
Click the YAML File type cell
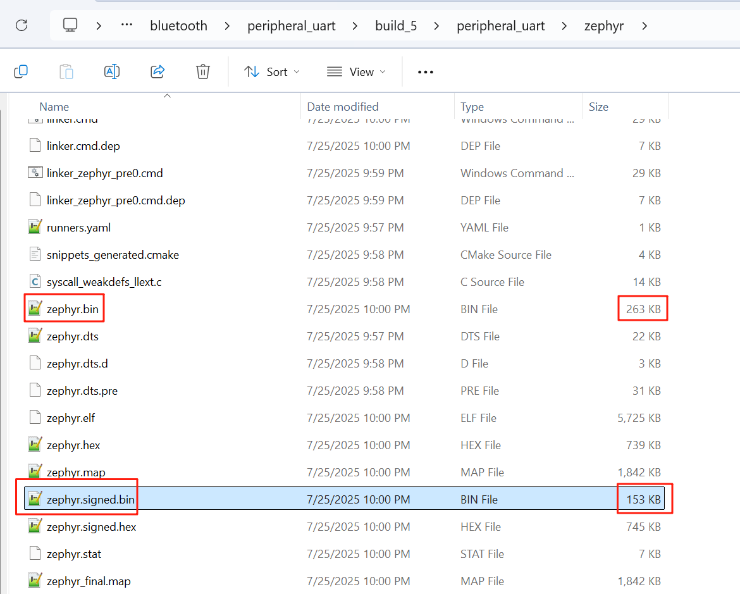point(484,228)
